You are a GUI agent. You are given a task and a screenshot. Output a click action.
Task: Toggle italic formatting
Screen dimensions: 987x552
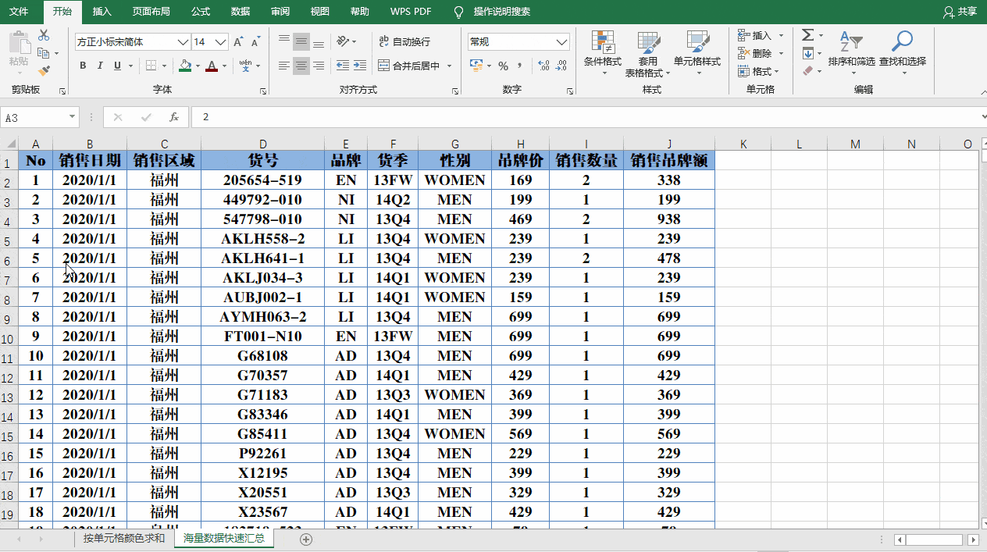pyautogui.click(x=100, y=66)
